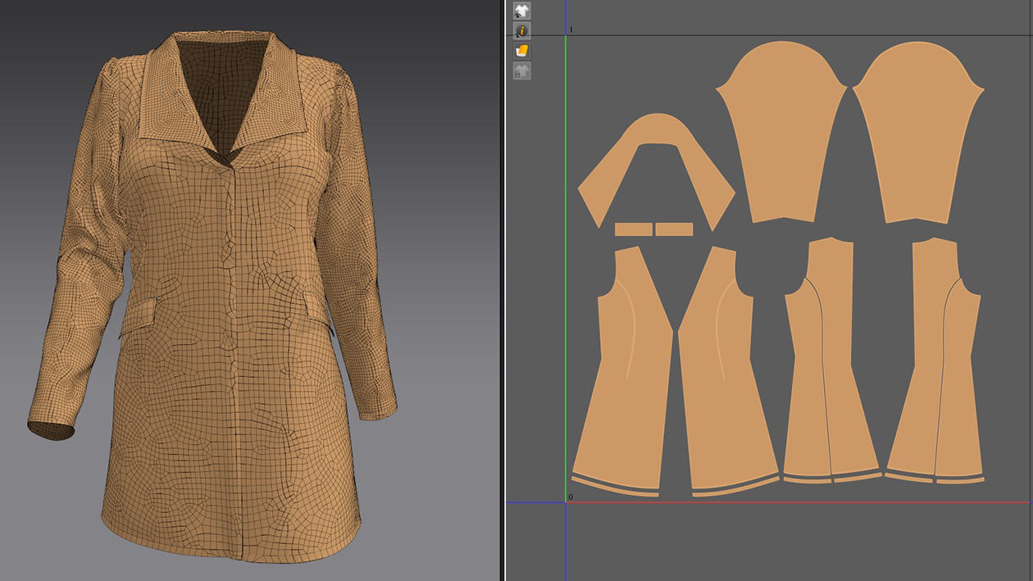
Task: Toggle the white garment display icon
Action: 521,11
